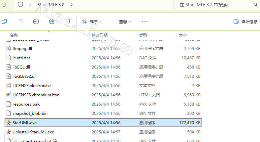Click the Share toolbar icon
This screenshot has height=142, width=260.
click(52, 22)
